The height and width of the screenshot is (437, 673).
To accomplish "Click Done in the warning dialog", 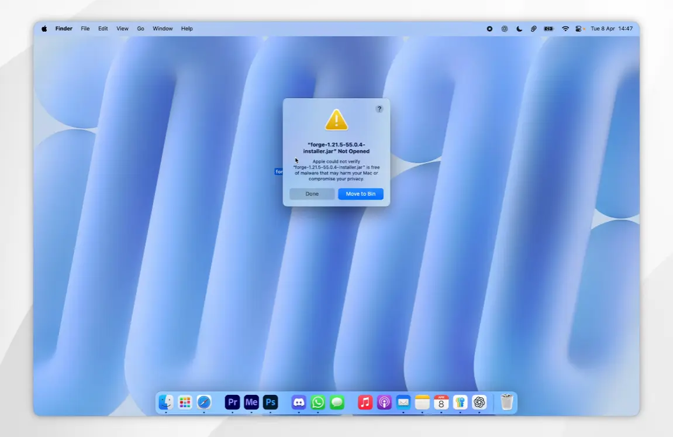I will point(312,194).
